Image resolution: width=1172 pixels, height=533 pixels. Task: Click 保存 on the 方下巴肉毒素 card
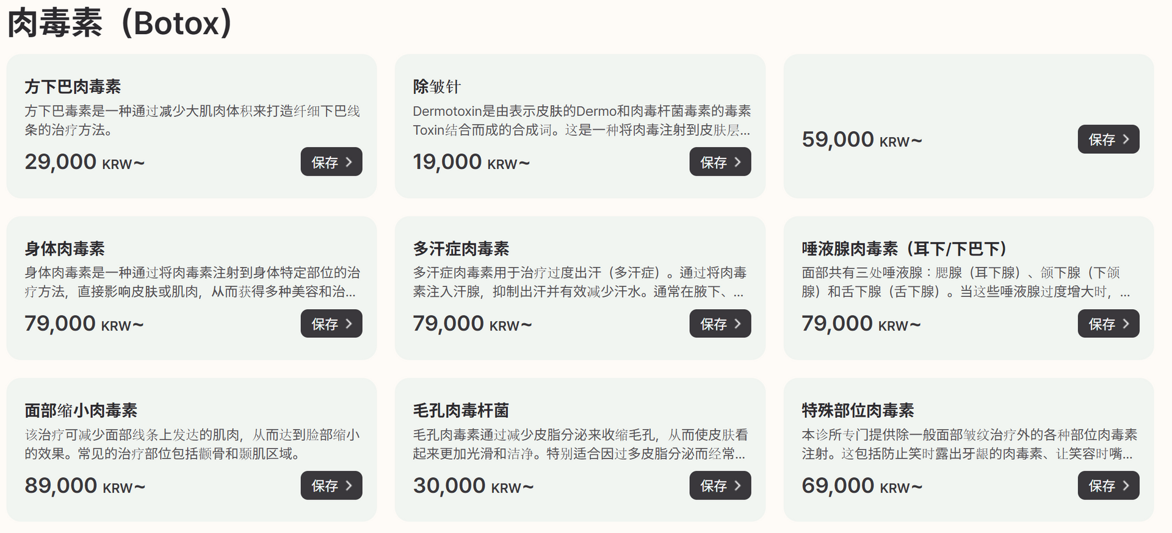pyautogui.click(x=331, y=162)
